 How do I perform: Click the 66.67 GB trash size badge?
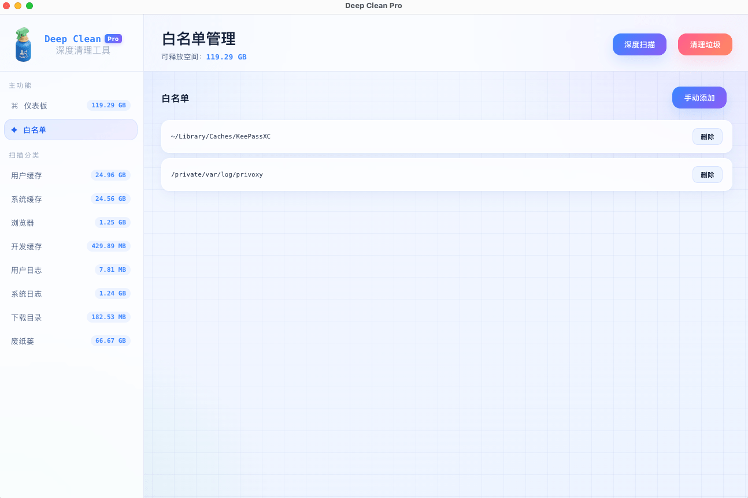click(110, 341)
